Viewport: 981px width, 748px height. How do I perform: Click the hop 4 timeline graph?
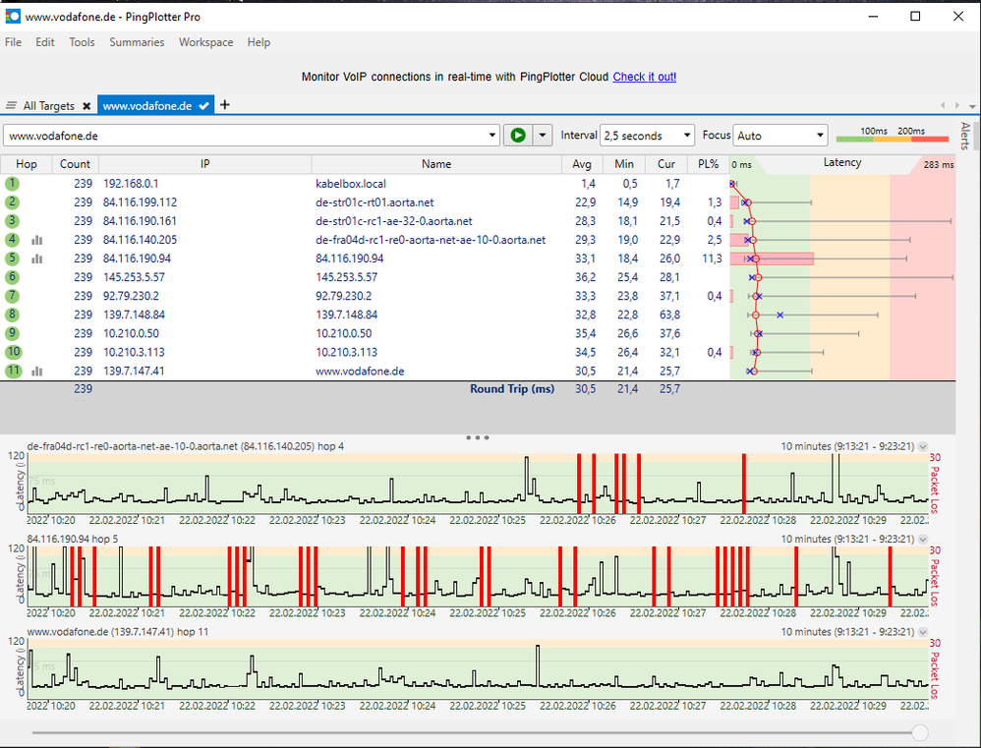478,483
